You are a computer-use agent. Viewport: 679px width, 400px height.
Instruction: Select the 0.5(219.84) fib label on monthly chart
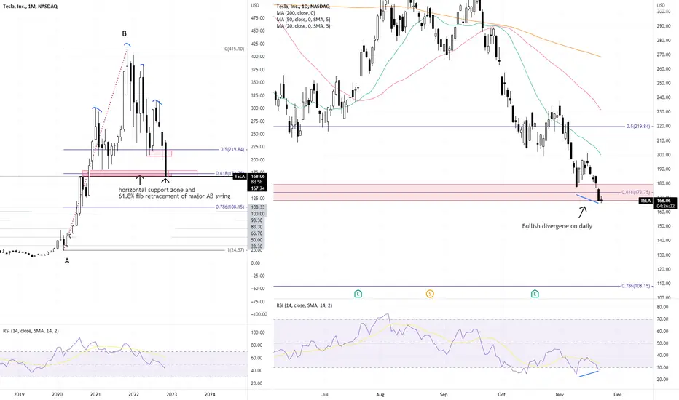[233, 150]
